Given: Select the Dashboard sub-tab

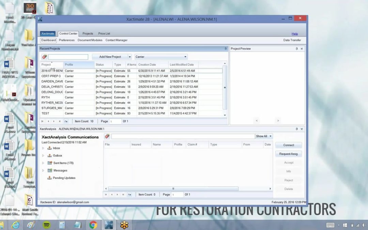Looking at the screenshot, I should point(49,40).
